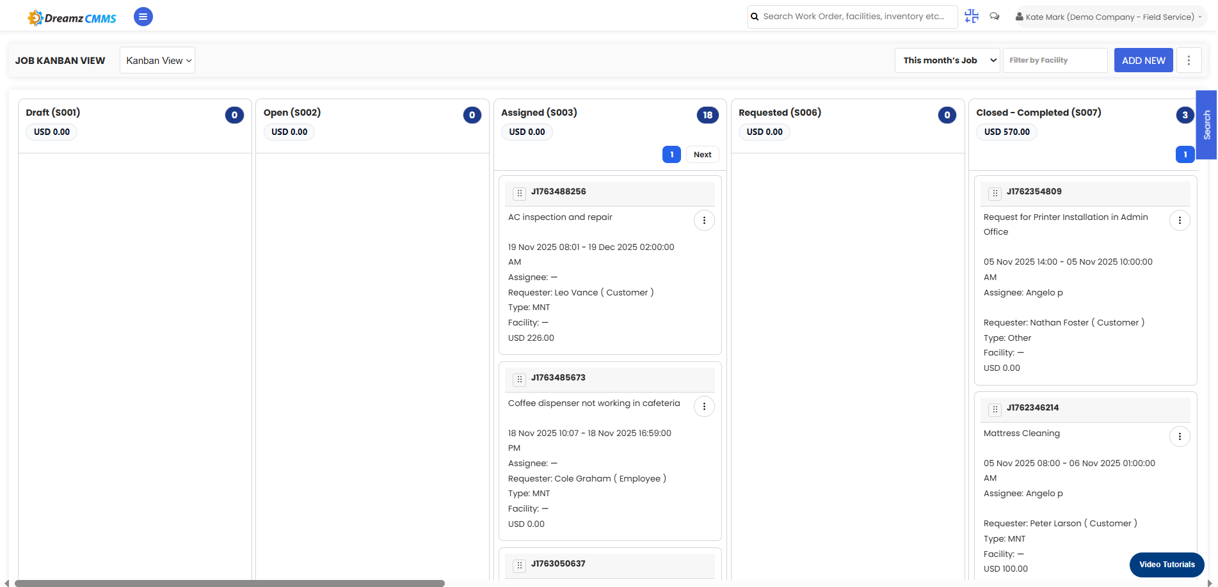
Task: Click job ID J1763485673
Action: pos(558,378)
